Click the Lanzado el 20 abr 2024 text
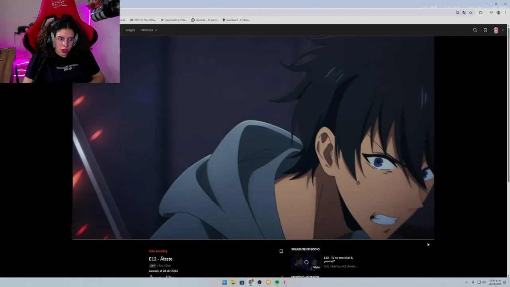 tap(163, 271)
